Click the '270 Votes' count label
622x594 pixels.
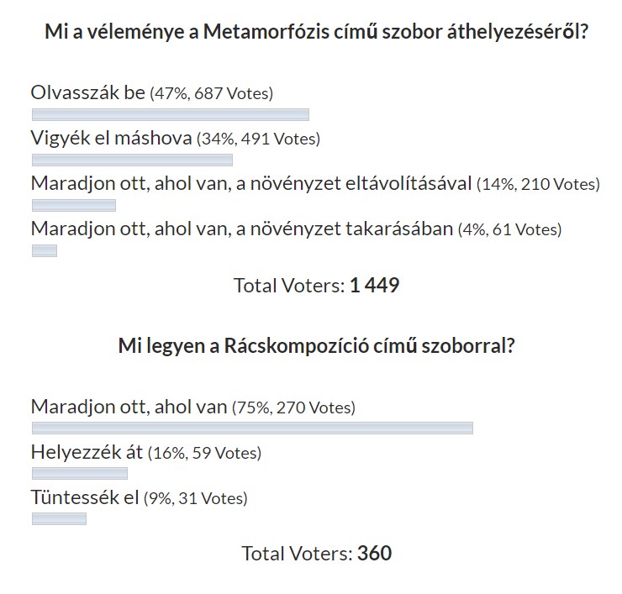[314, 407]
